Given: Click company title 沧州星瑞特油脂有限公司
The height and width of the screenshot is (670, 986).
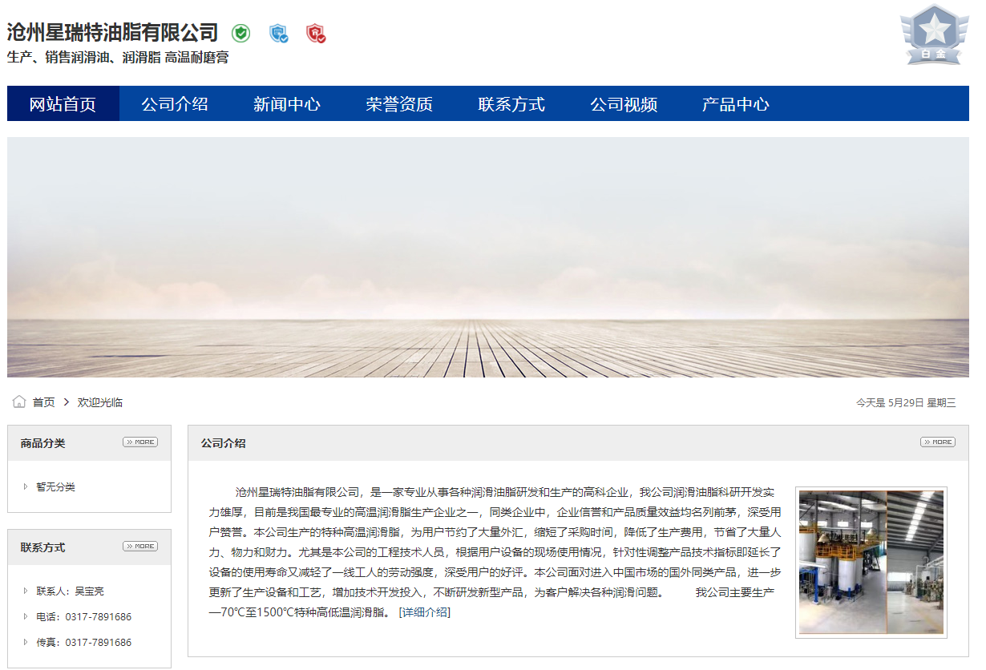Looking at the screenshot, I should (112, 33).
